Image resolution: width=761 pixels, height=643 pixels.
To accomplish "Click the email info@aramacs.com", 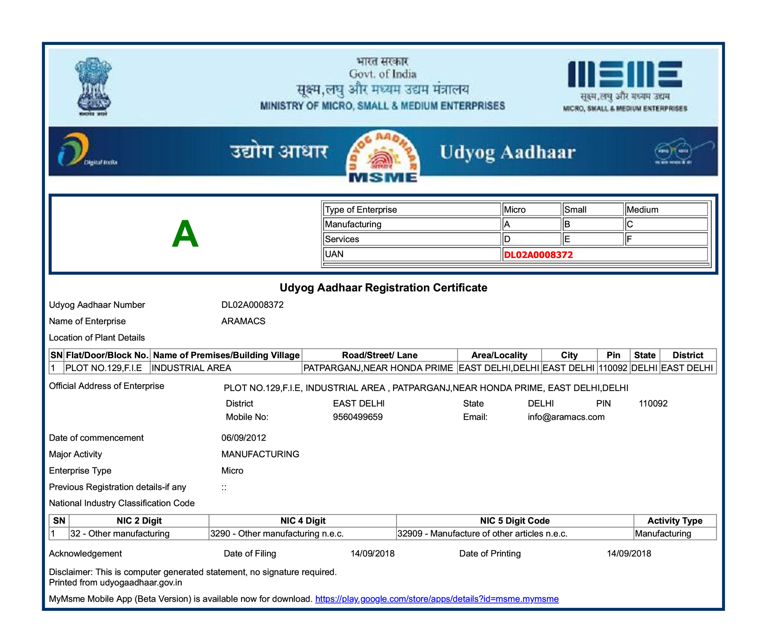I will click(566, 417).
